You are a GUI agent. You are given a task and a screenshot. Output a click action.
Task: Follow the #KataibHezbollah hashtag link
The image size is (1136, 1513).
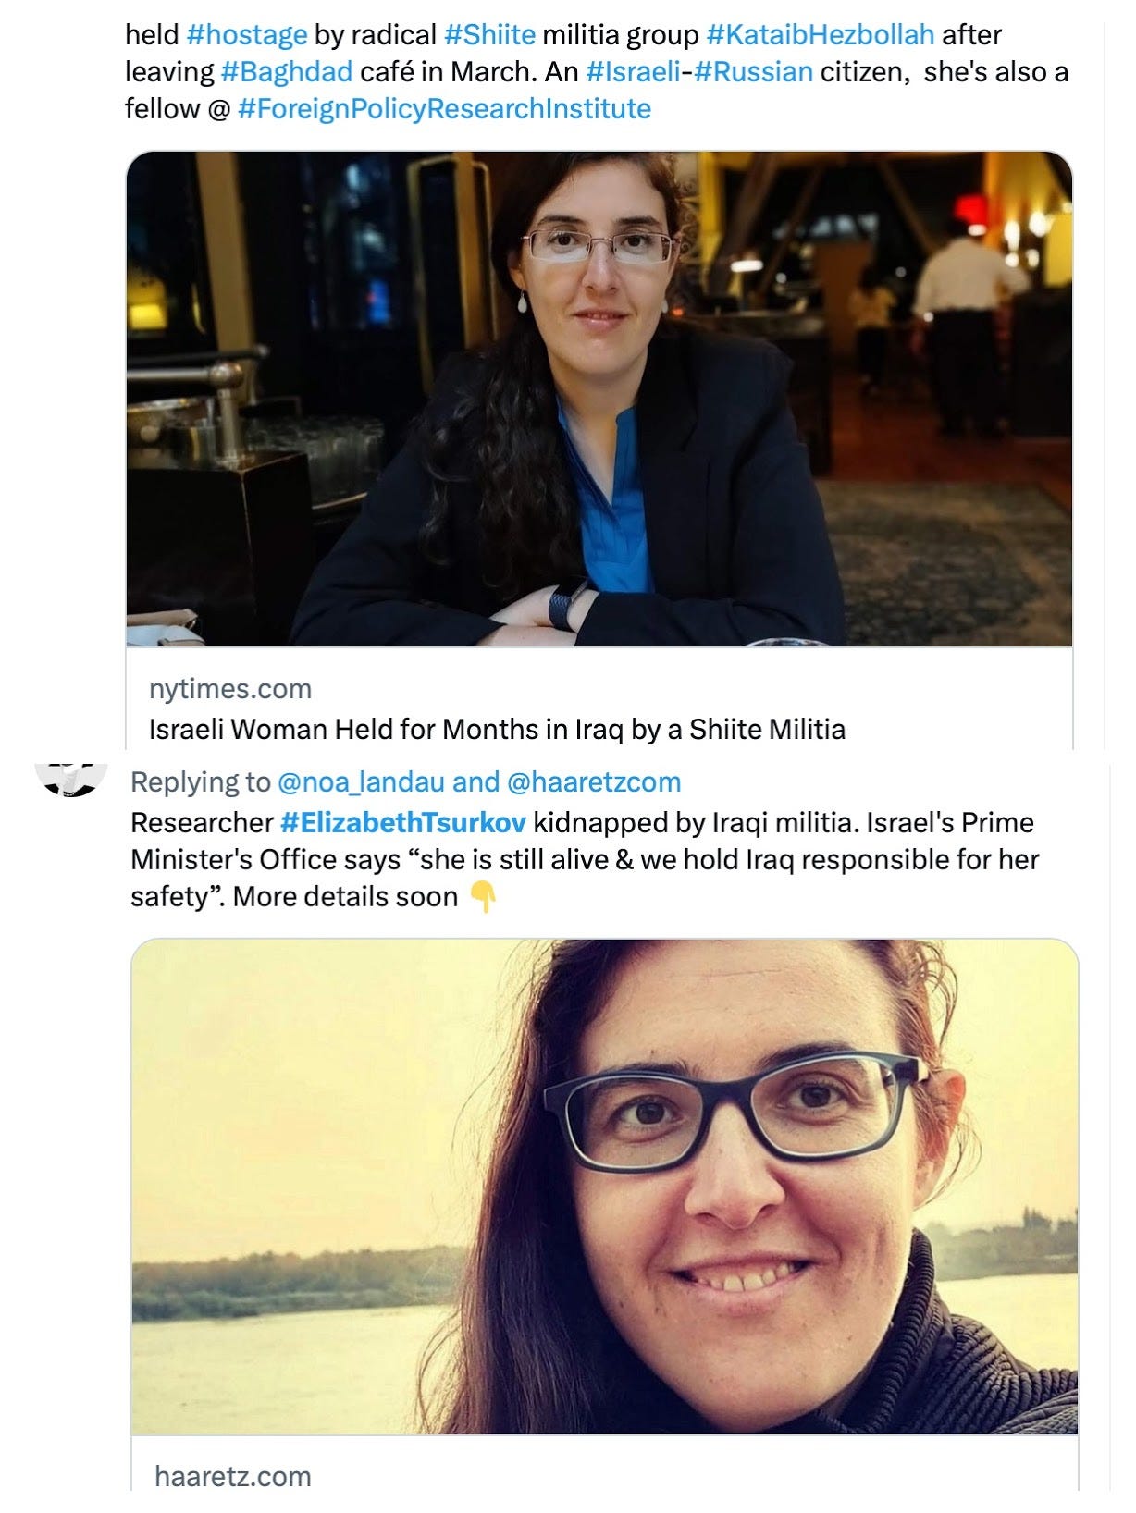tap(820, 35)
